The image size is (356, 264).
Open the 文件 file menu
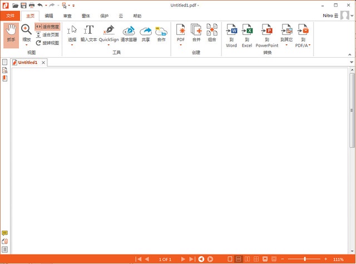pos(11,16)
